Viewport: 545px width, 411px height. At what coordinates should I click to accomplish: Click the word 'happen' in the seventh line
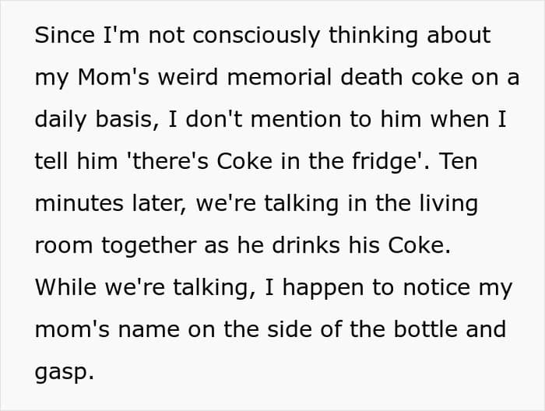point(323,289)
